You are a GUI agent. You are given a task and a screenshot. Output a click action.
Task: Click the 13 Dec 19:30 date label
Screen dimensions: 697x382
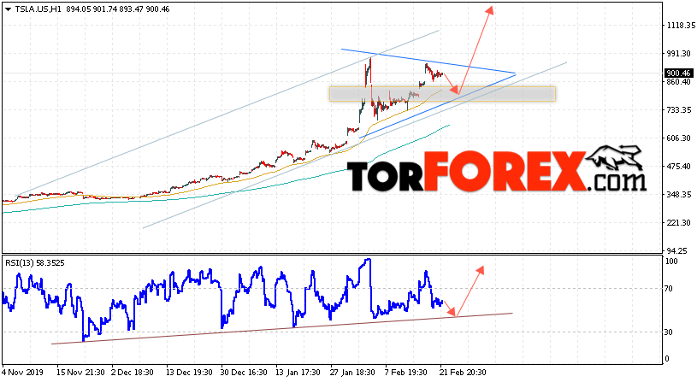coord(190,373)
